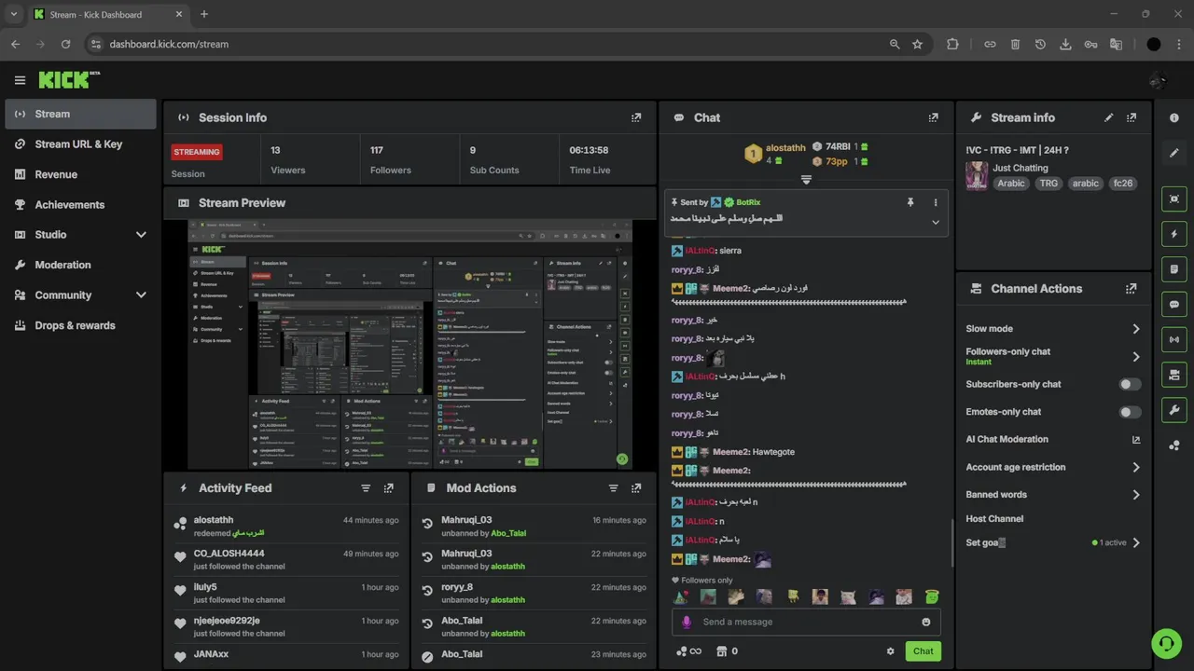Filter the Activity Feed
Viewport: 1194px width, 671px height.
[366, 488]
